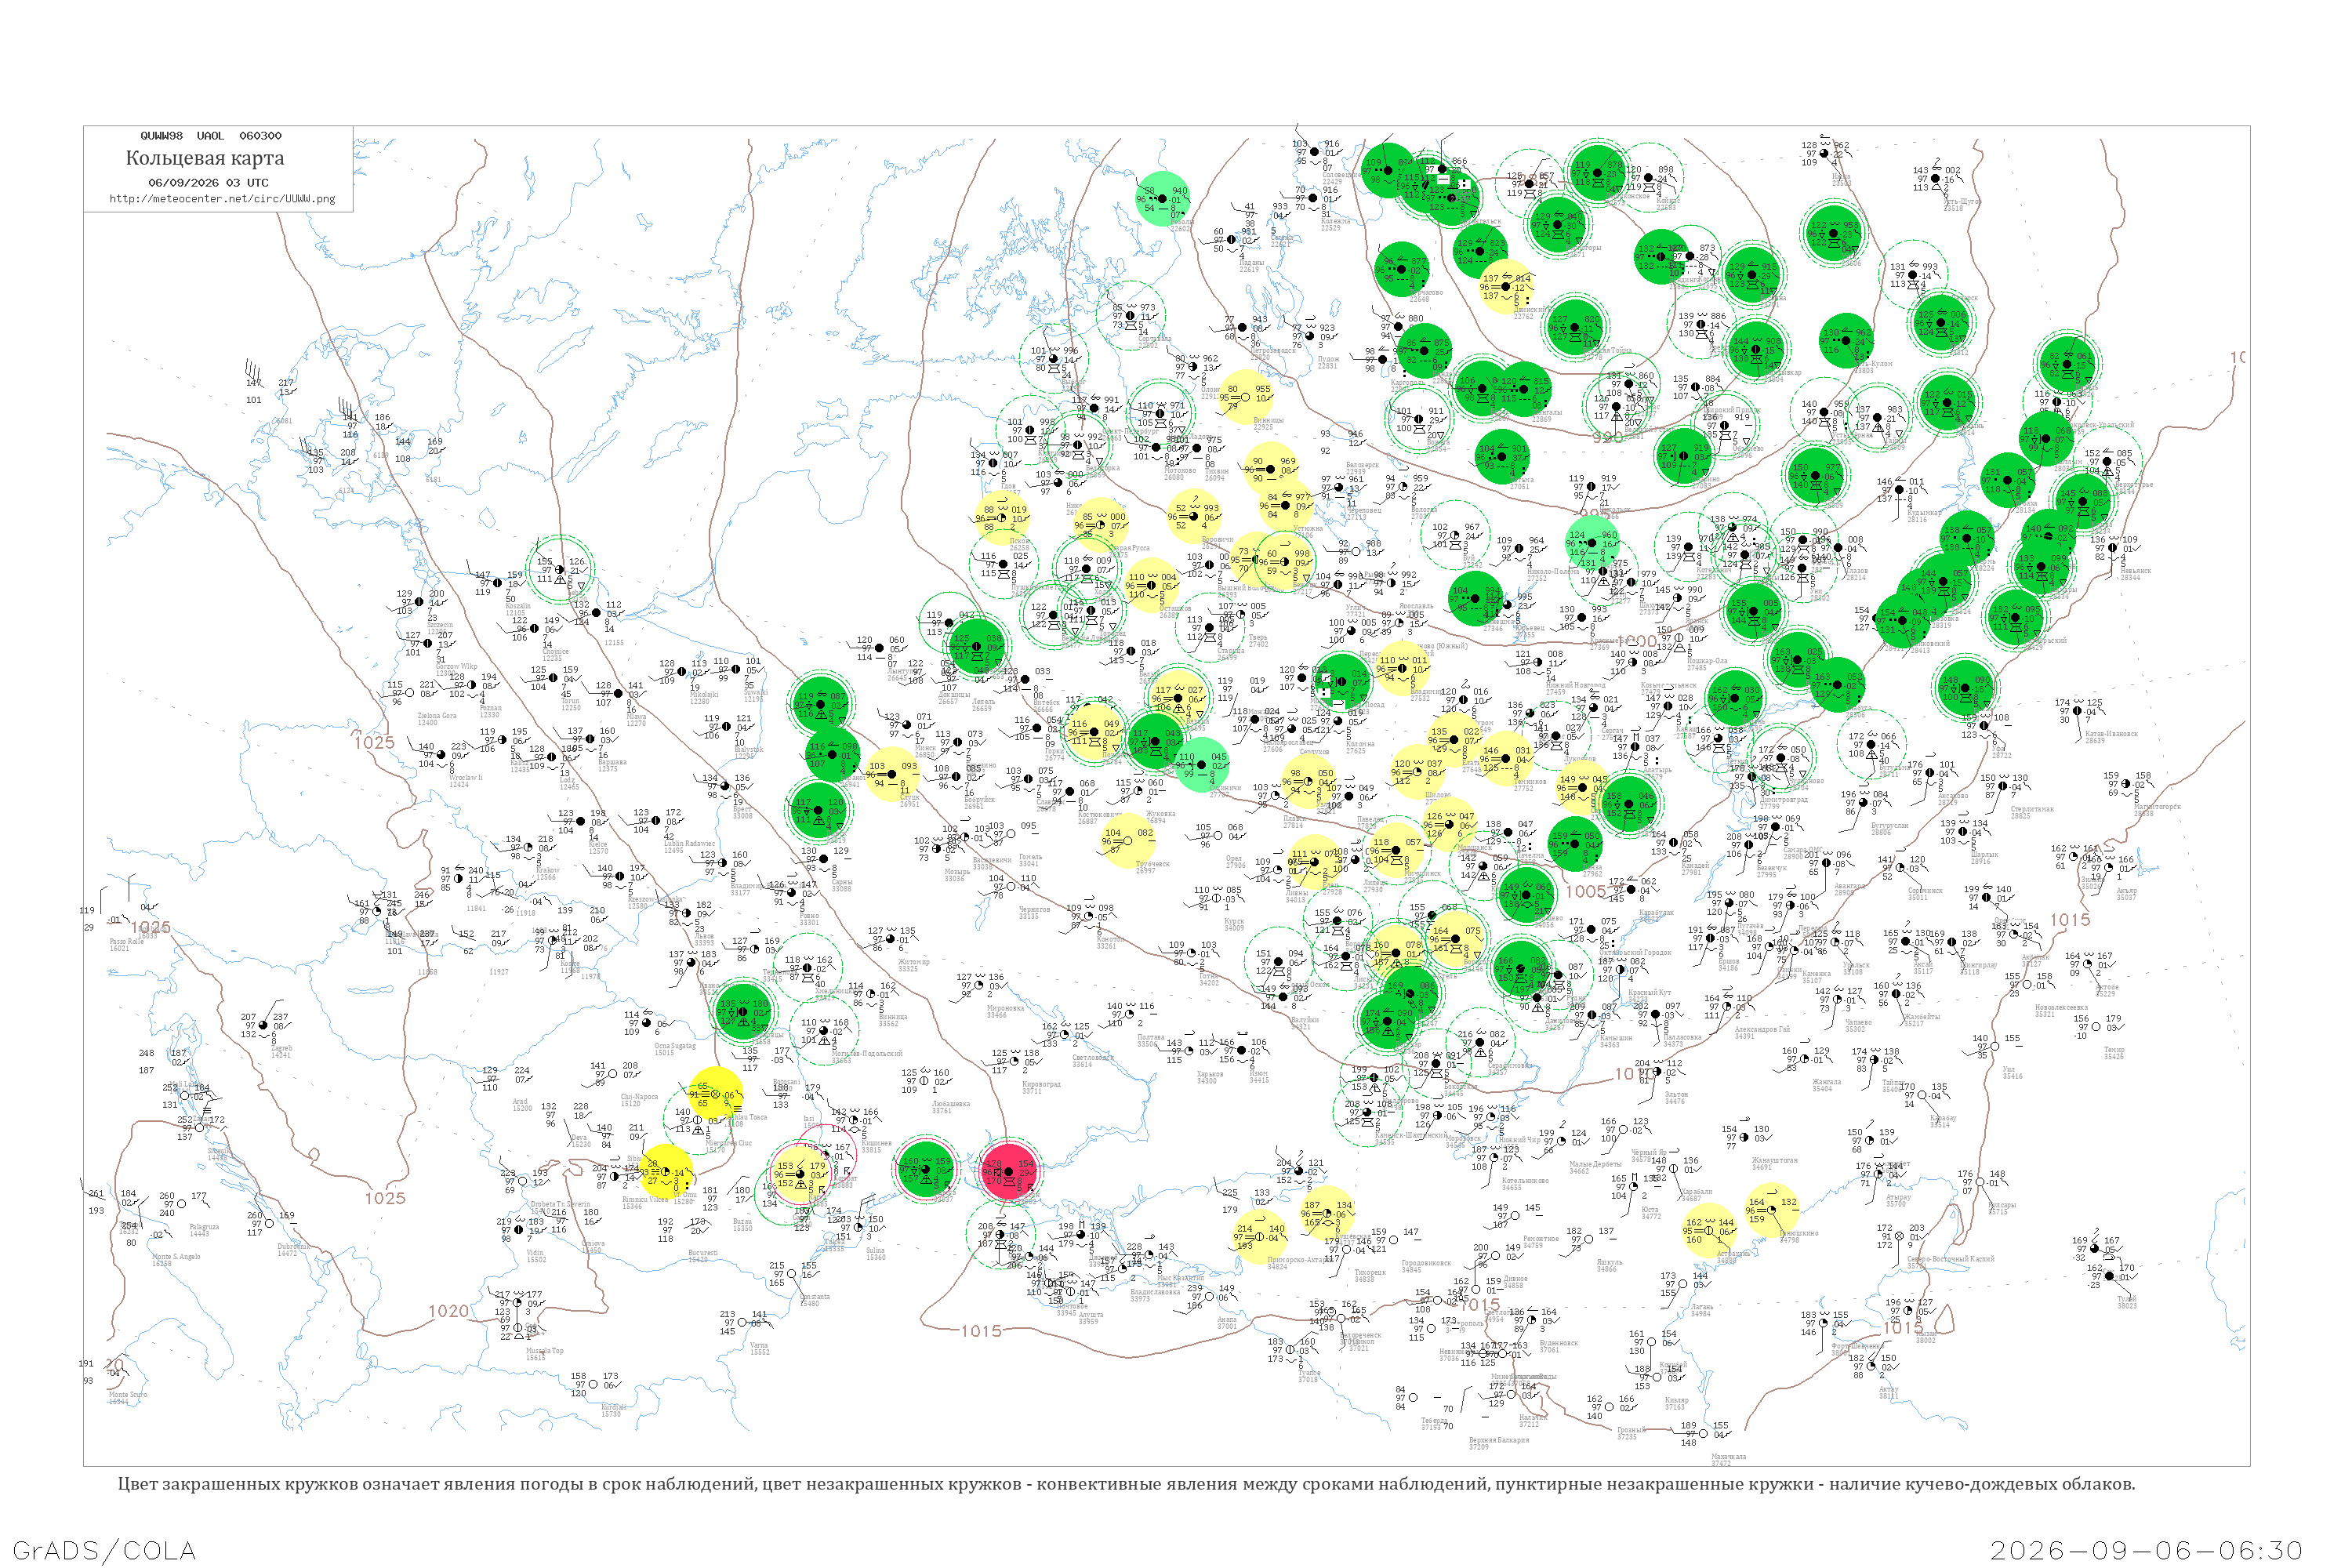Click the 990 isobar label
This screenshot has width=2352, height=1568.
pyautogui.click(x=1607, y=438)
